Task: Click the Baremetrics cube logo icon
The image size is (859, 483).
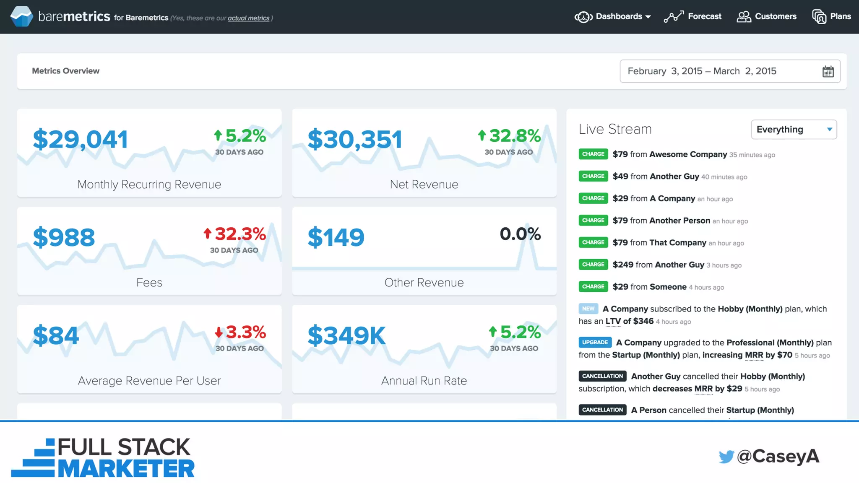Action: click(21, 16)
